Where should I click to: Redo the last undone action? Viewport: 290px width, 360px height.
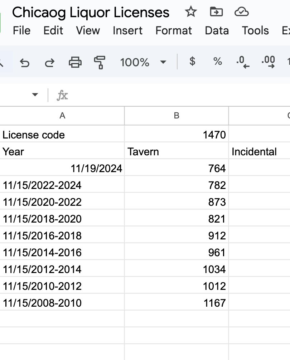[50, 63]
